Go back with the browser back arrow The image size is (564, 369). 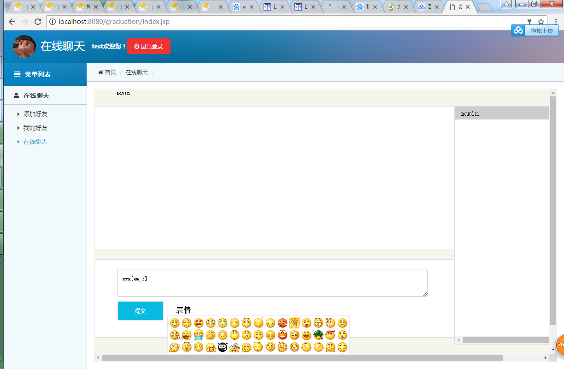click(12, 22)
